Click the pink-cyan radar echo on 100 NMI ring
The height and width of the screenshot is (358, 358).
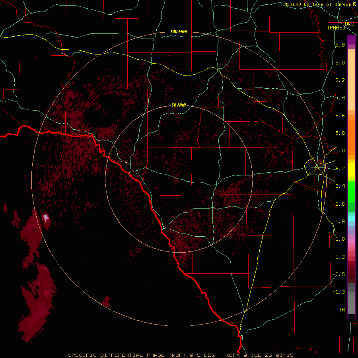tap(47, 218)
